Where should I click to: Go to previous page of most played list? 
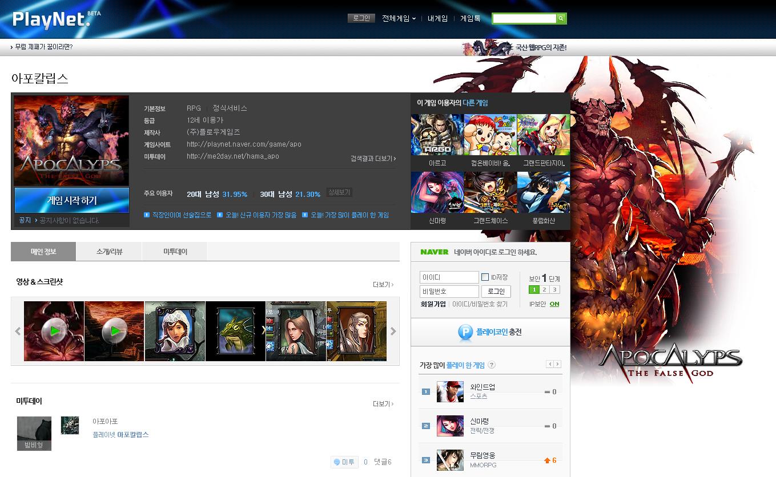click(x=550, y=364)
